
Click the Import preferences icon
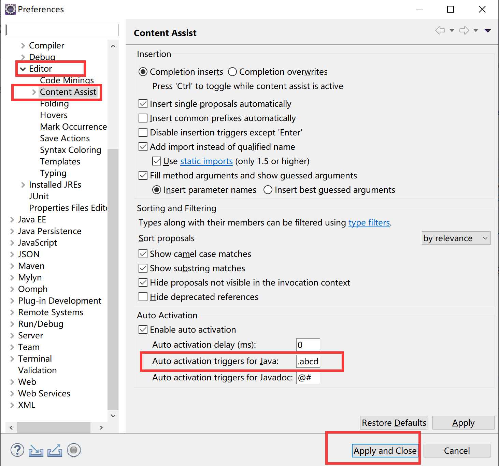pyautogui.click(x=36, y=451)
